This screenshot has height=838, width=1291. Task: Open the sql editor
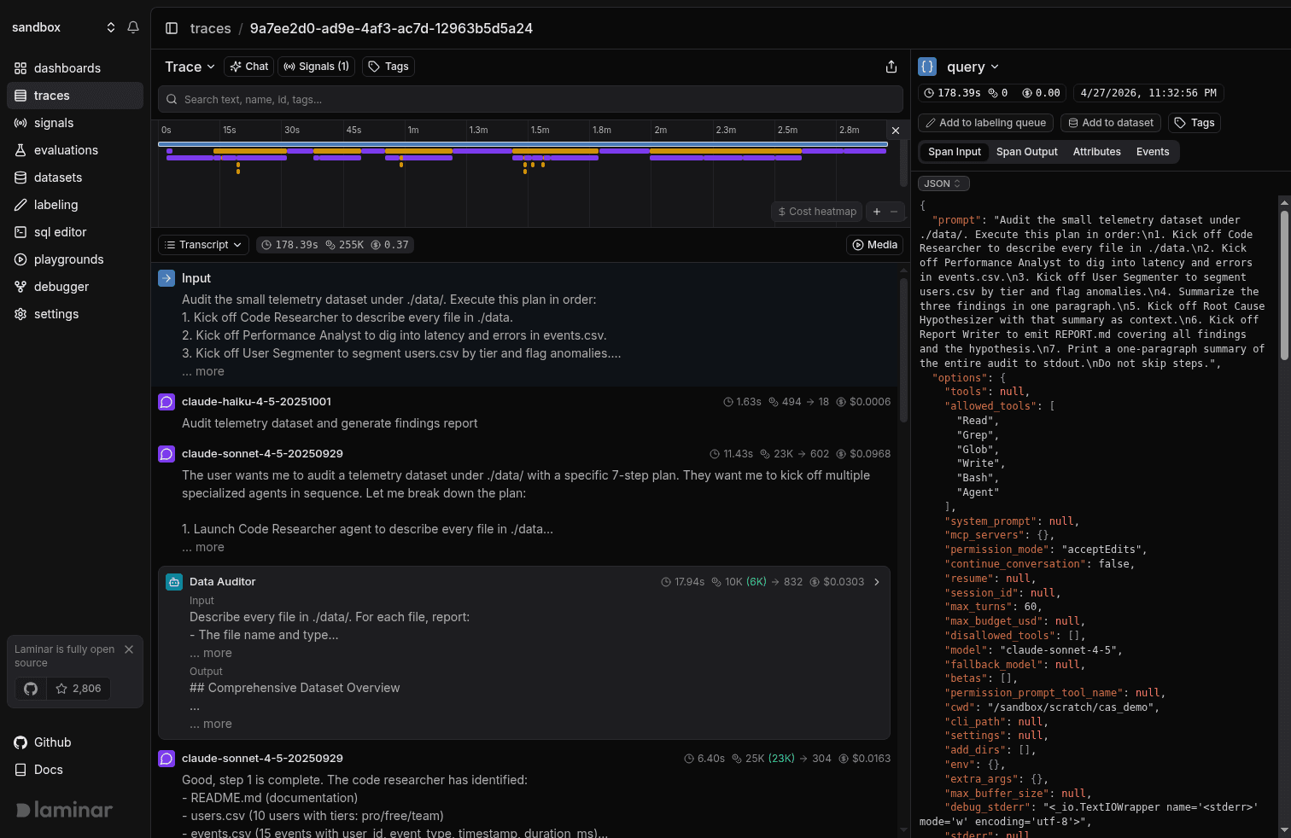click(x=75, y=232)
